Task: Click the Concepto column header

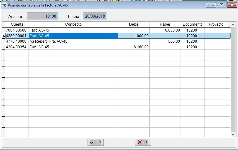Action: 73,24
